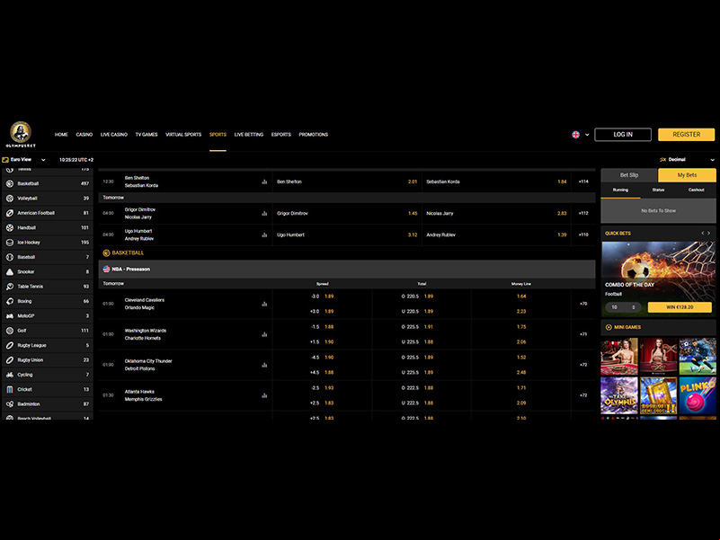Go to Live Casino section
The height and width of the screenshot is (540, 720).
114,135
